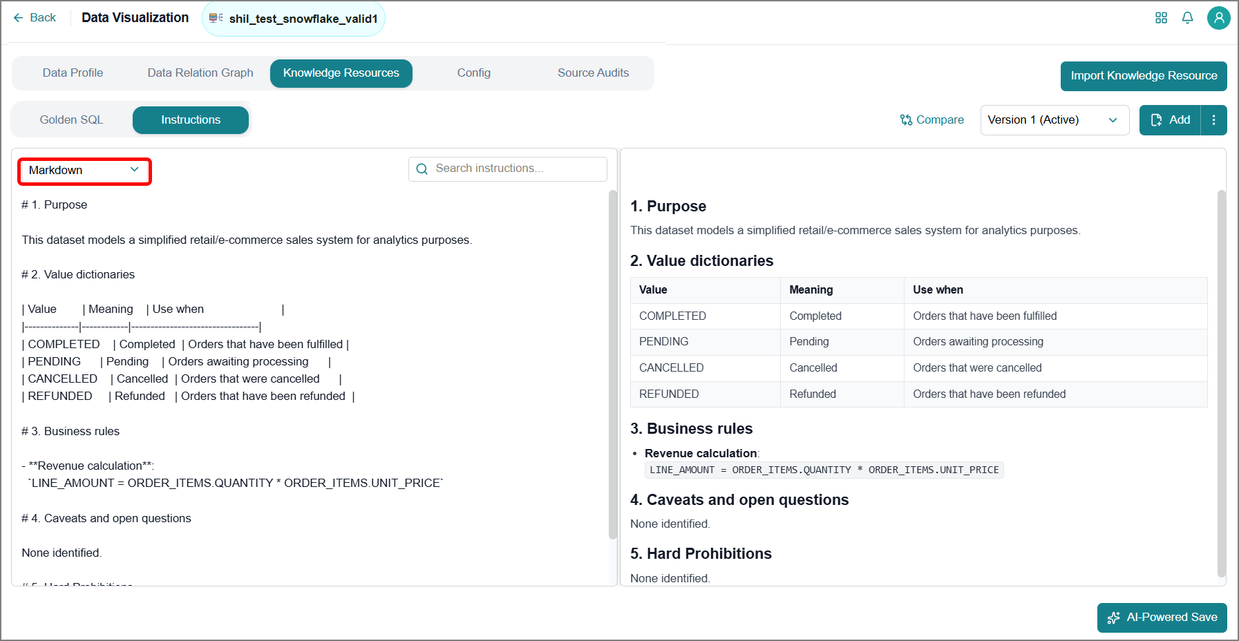This screenshot has width=1239, height=641.
Task: Click the Back arrow icon
Action: pos(18,18)
